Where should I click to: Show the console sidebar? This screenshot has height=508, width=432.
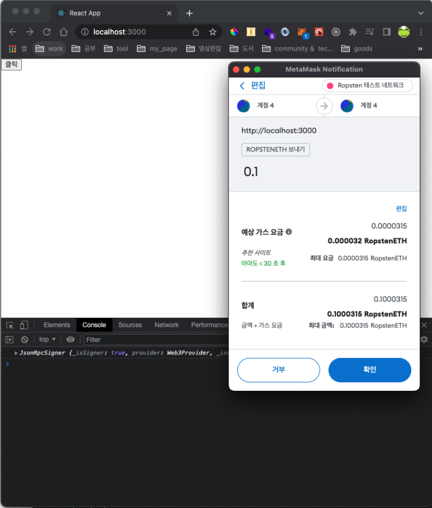[x=10, y=339]
